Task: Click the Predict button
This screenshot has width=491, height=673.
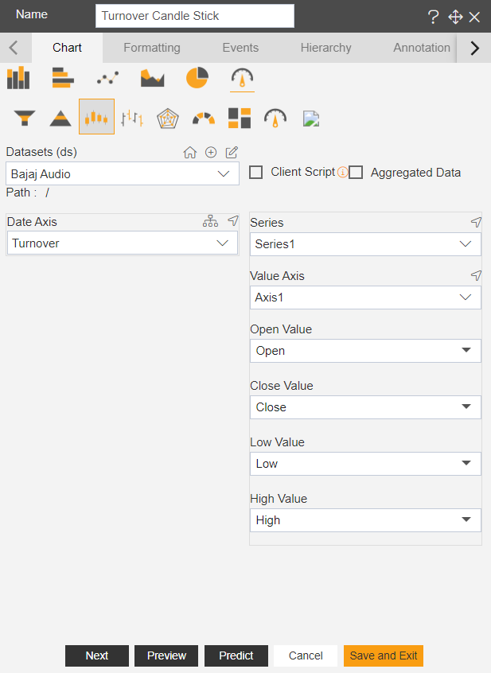Action: 236,655
